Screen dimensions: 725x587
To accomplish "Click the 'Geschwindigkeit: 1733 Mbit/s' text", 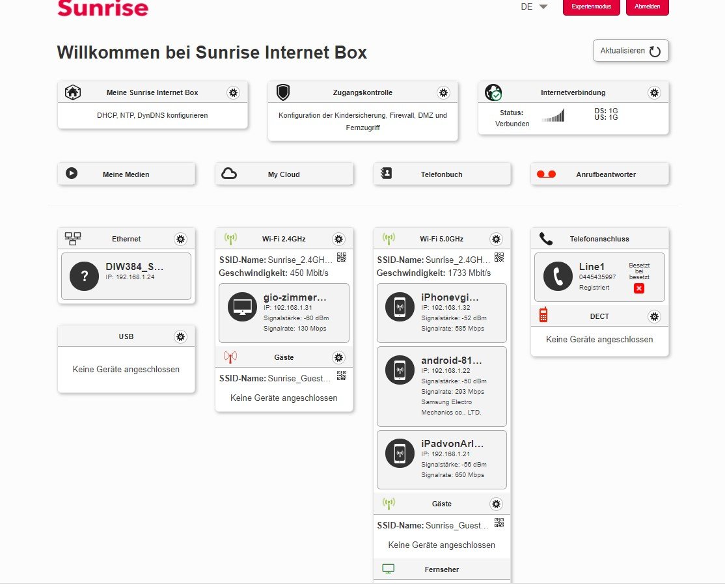I will click(x=433, y=273).
